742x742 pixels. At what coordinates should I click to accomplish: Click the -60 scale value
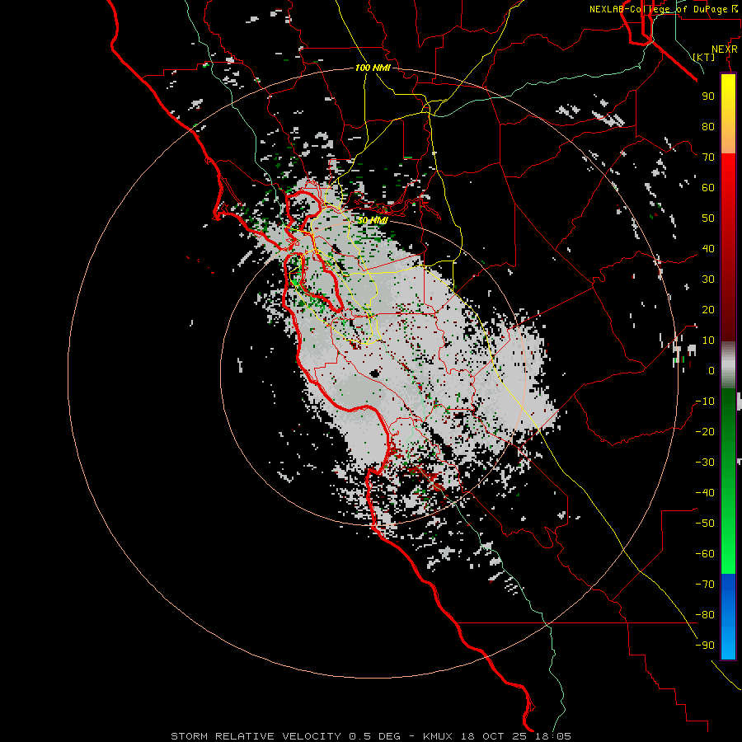coord(705,554)
